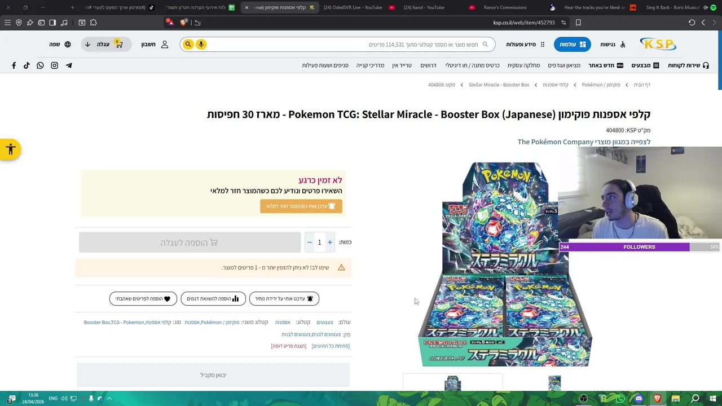Increase quantity with plus button
Screen dimensions: 722x406
[x=330, y=242]
